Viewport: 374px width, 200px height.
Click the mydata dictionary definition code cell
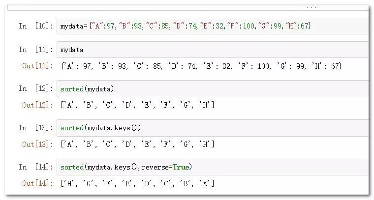click(x=212, y=26)
